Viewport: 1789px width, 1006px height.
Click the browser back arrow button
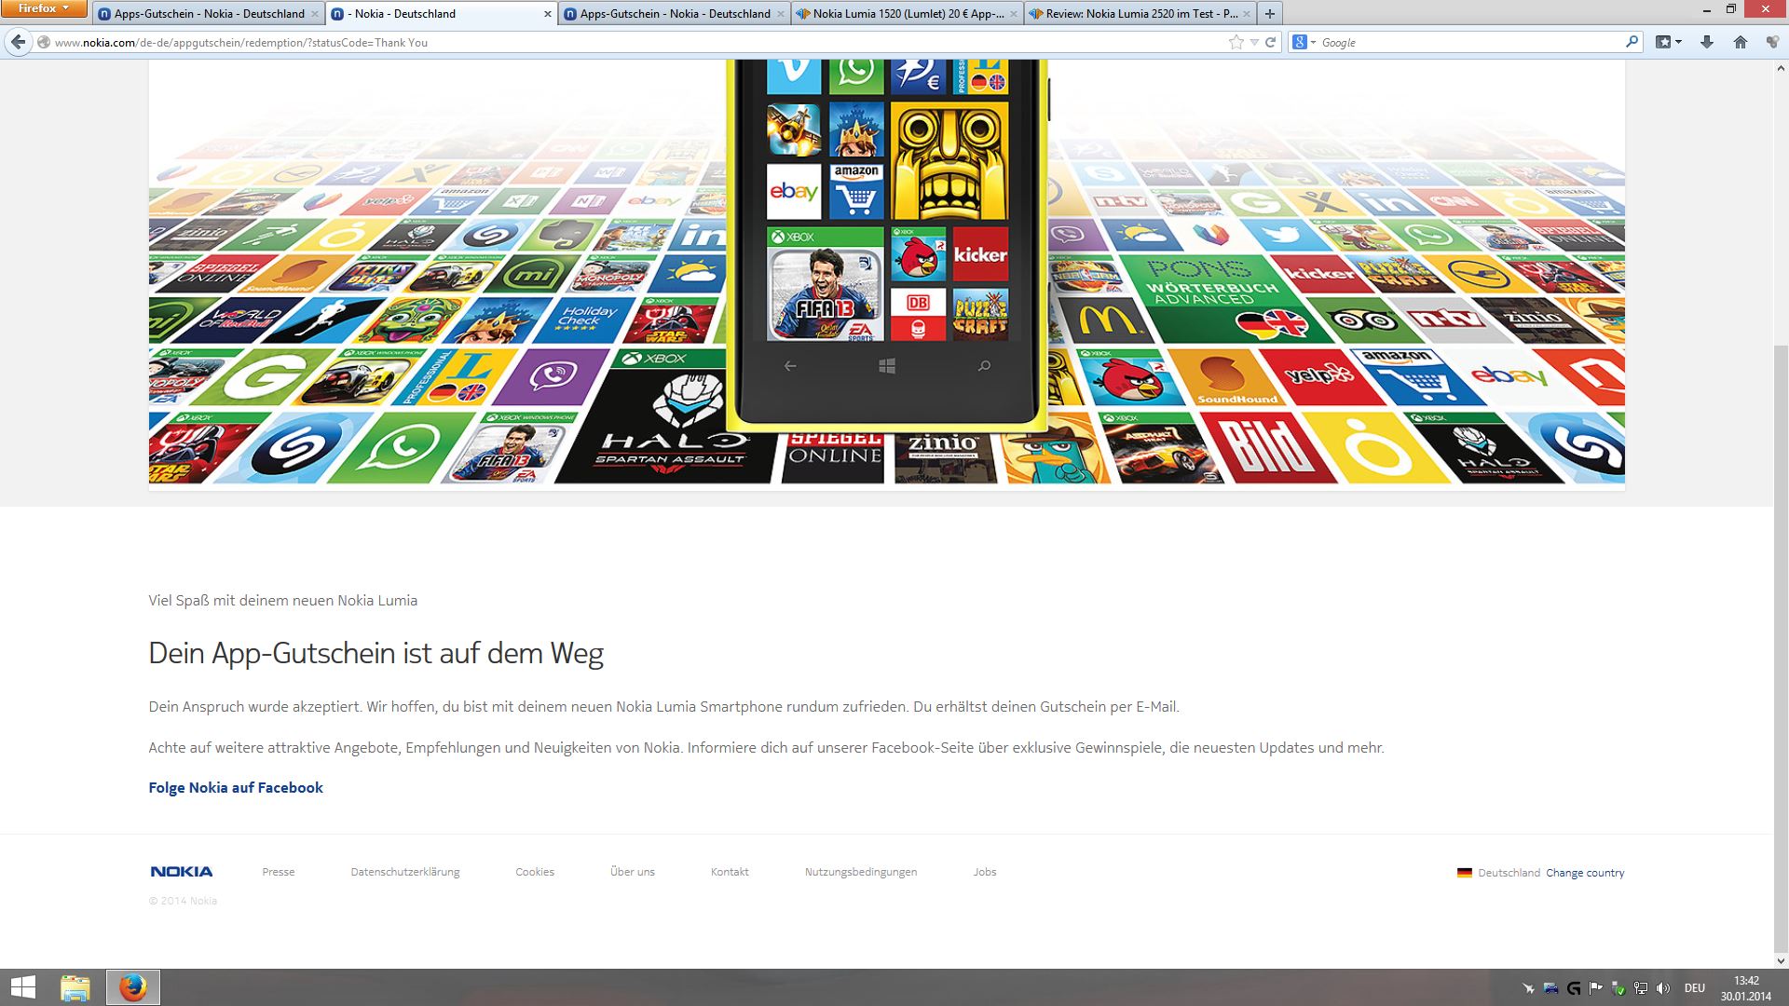coord(18,42)
